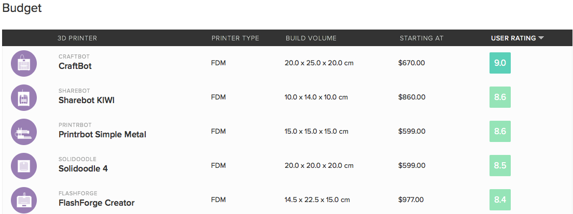Click the $670.00 price of CraftBot

(x=412, y=63)
